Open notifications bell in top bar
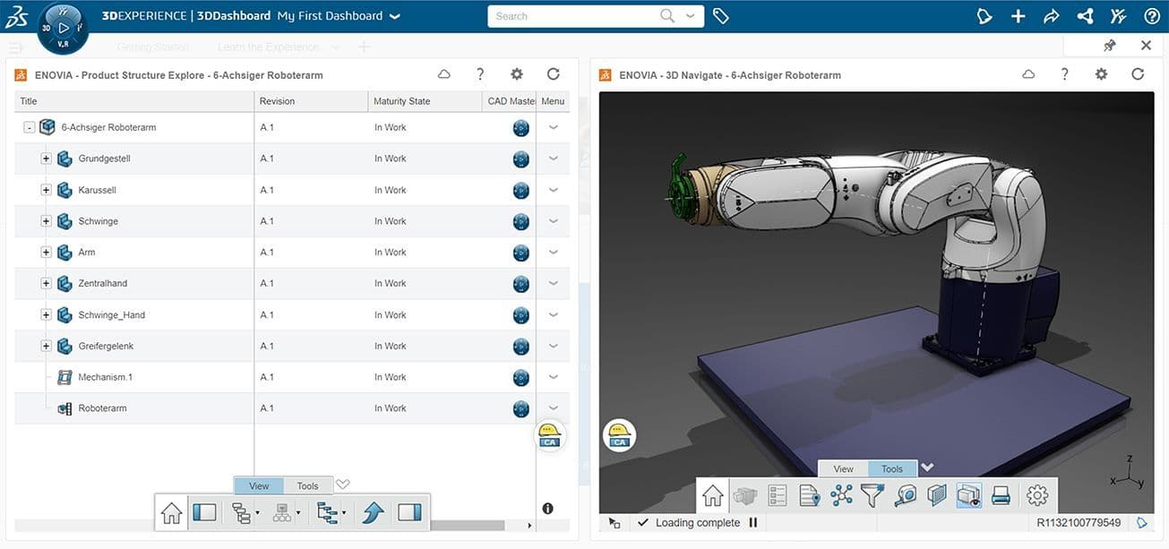The height and width of the screenshot is (549, 1169). (984, 16)
